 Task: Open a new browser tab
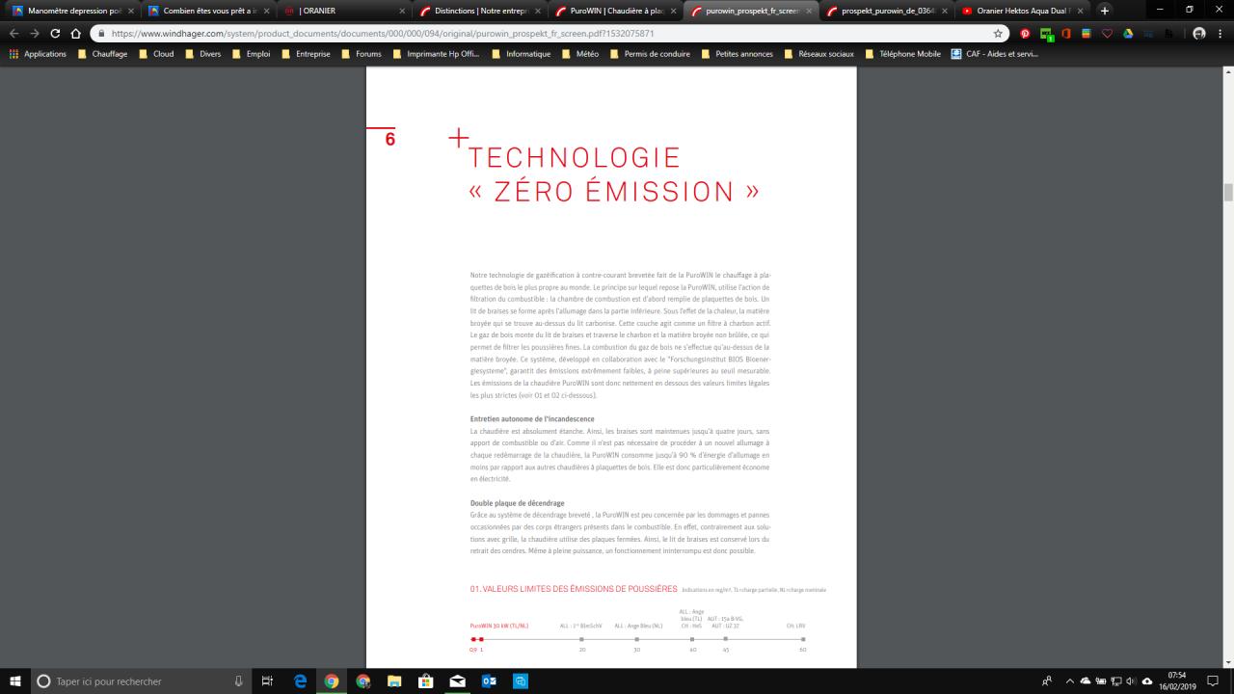click(1105, 11)
